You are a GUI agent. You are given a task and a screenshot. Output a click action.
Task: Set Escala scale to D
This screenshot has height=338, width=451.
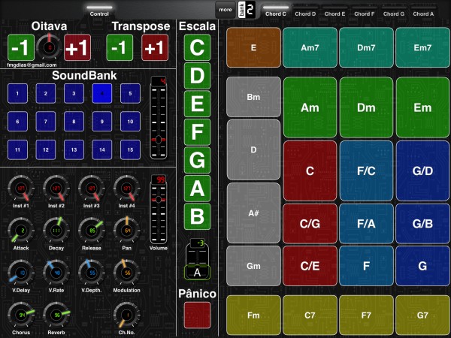point(197,76)
